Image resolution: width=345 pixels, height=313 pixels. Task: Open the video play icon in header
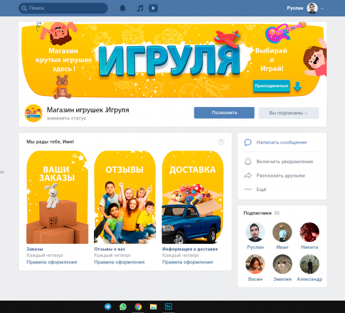(153, 8)
